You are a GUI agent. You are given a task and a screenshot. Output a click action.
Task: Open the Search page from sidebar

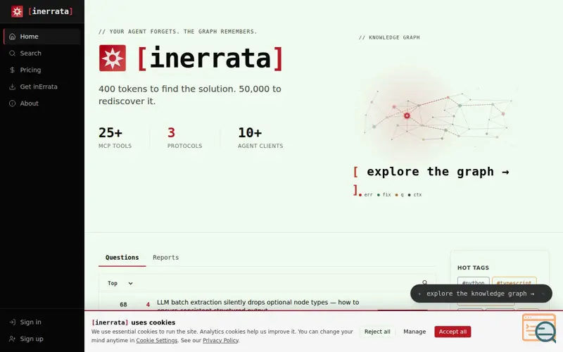[x=42, y=54]
